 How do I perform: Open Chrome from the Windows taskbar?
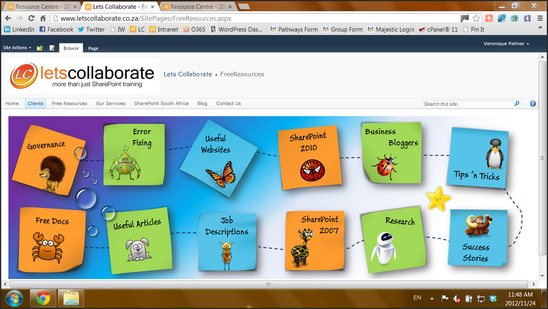(43, 298)
